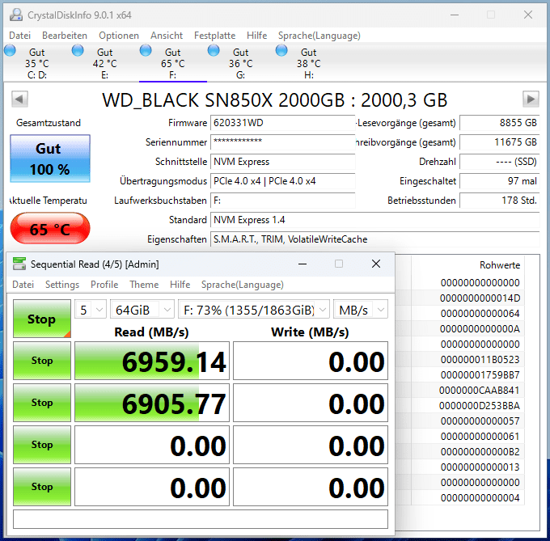Image resolution: width=550 pixels, height=541 pixels.
Task: Click the Write (MB/s) column label
Action: point(310,332)
